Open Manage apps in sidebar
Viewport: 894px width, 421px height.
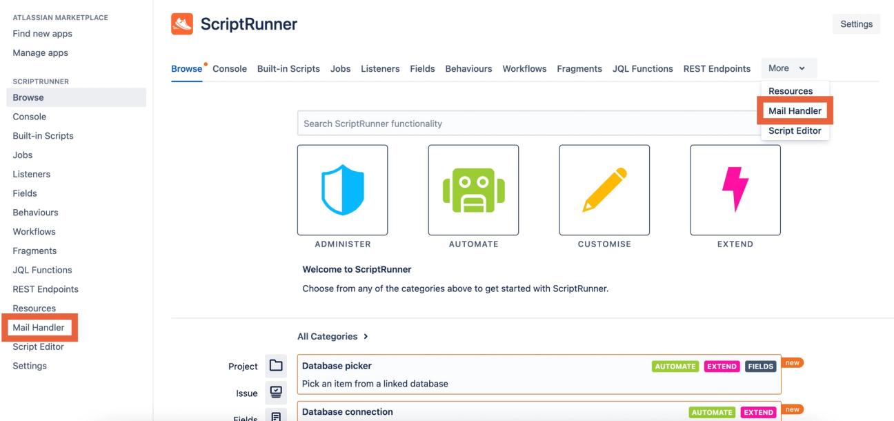40,52
